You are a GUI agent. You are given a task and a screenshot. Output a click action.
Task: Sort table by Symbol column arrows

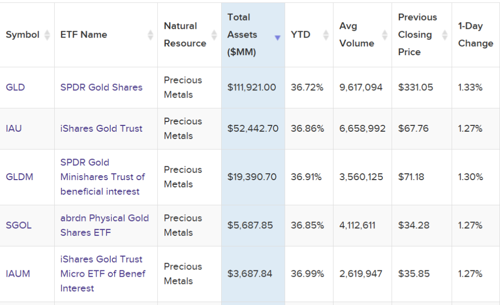[47, 35]
